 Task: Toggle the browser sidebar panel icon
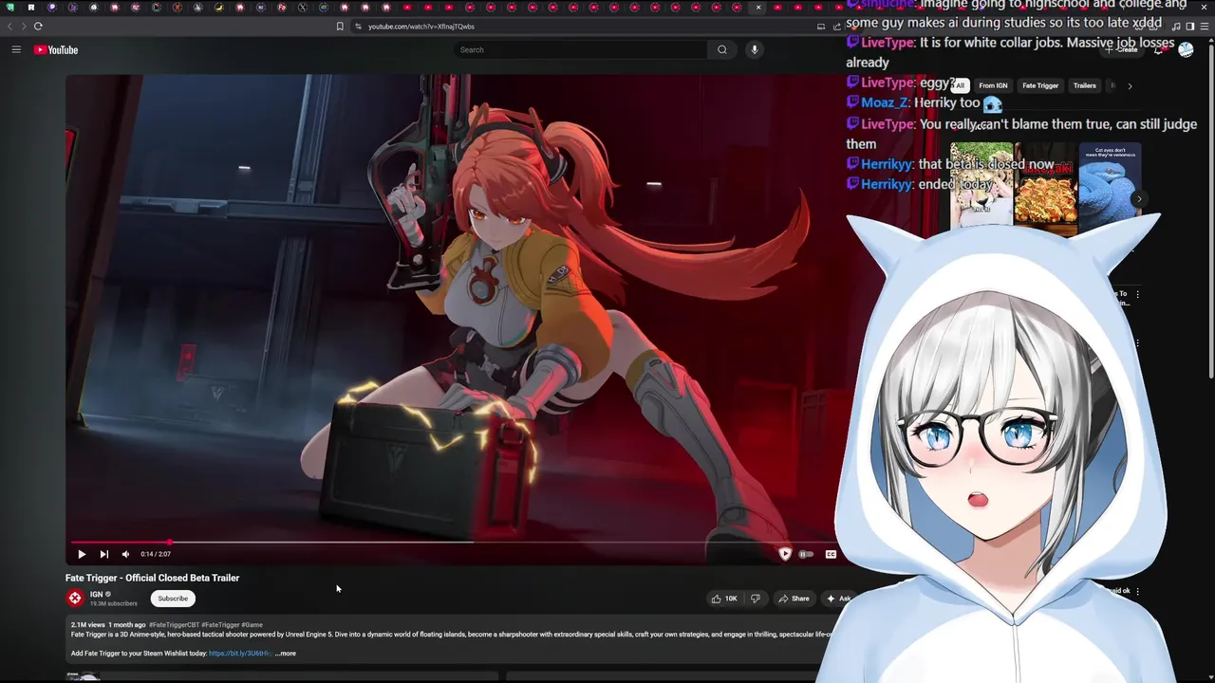(1190, 26)
